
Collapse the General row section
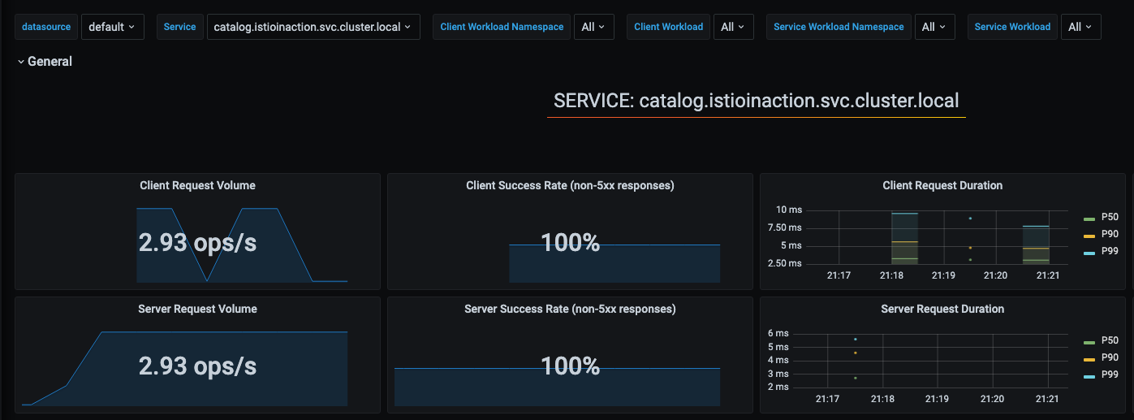click(x=45, y=61)
